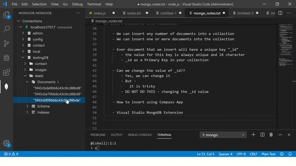The height and width of the screenshot is (166, 296).
Task: Click the MongoDB panel more actions ellipsis
Action: coord(78,13)
